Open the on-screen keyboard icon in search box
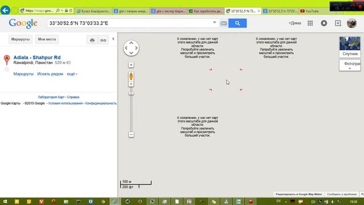Screen dimensions: 364x205 [x=224, y=23]
